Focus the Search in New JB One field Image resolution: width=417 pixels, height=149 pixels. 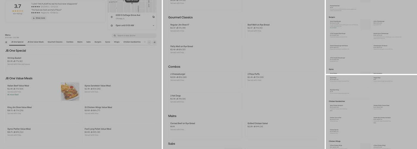click(x=136, y=36)
